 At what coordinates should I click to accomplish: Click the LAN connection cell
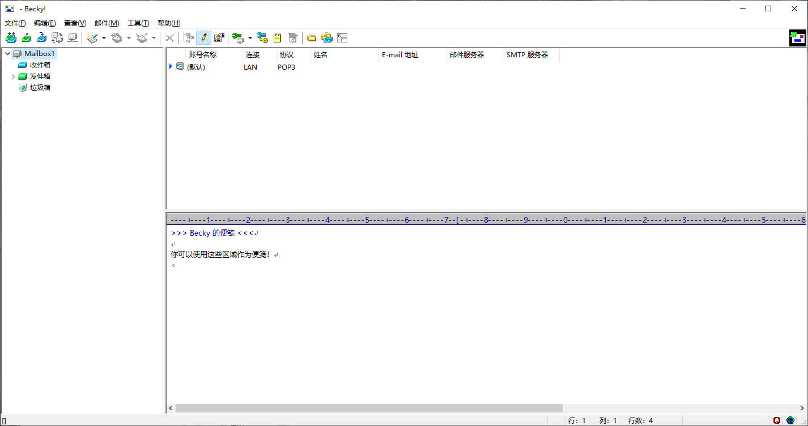(x=250, y=67)
